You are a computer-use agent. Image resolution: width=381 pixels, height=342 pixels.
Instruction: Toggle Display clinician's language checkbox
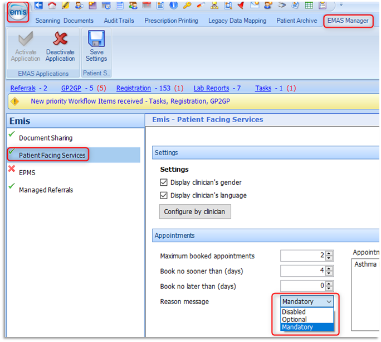[164, 195]
